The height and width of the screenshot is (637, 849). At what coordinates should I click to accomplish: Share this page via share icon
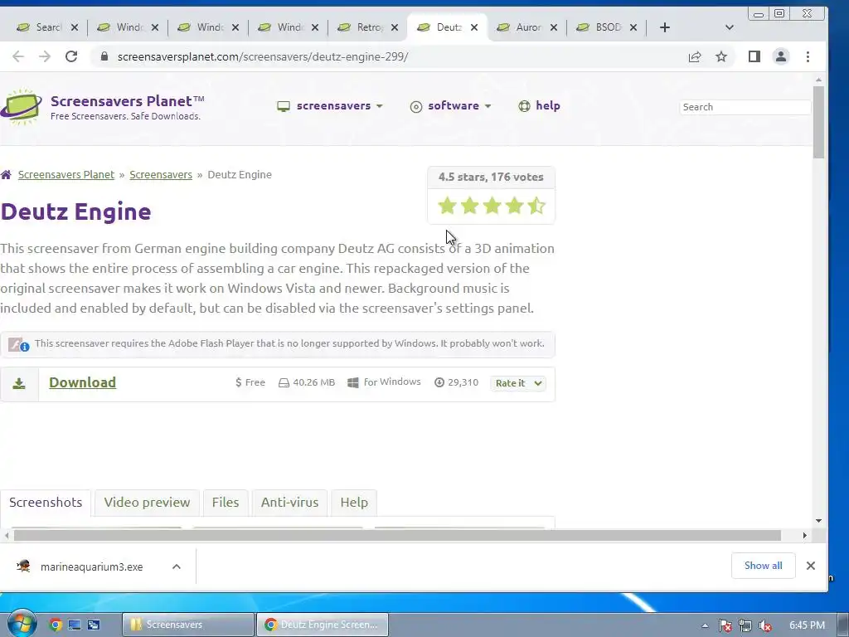695,56
